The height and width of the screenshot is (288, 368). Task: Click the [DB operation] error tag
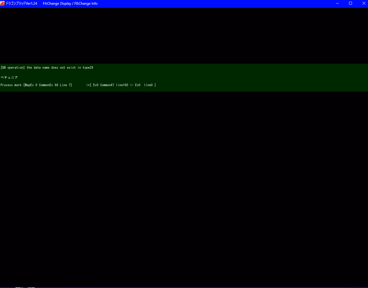click(x=13, y=67)
